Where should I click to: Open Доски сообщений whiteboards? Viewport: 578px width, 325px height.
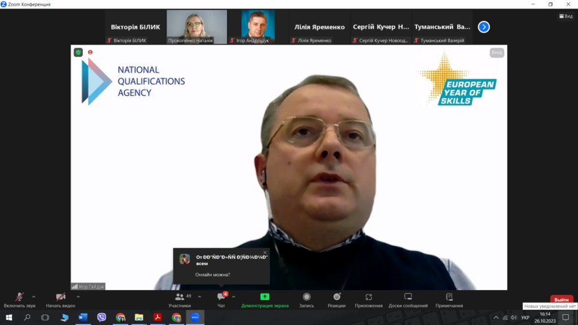coord(408,299)
